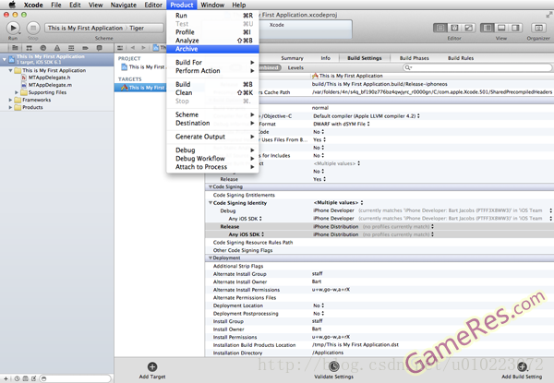Click the Add Target plus icon
The height and width of the screenshot is (383, 554).
[x=152, y=366]
